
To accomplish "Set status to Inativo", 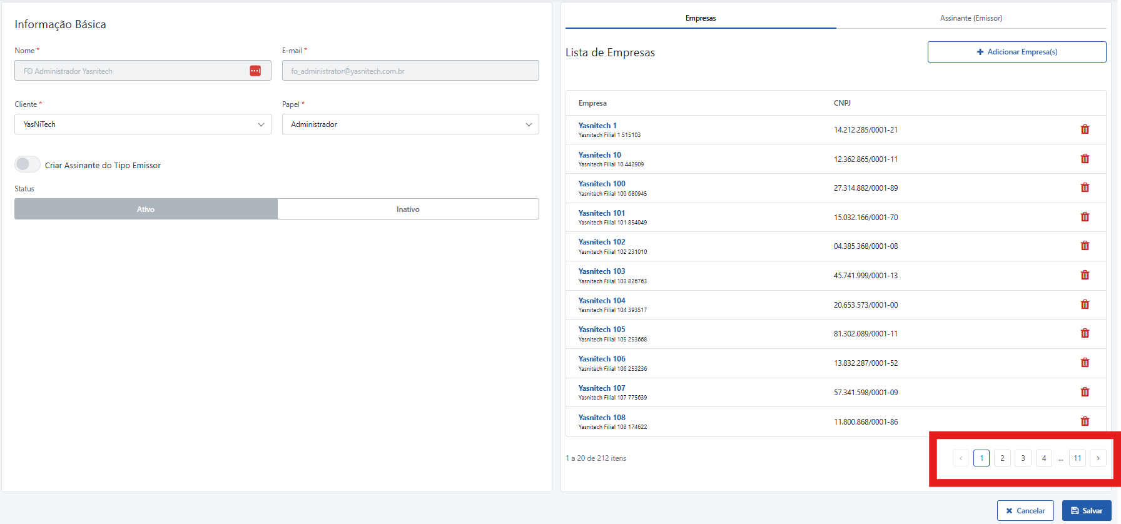I will [408, 209].
